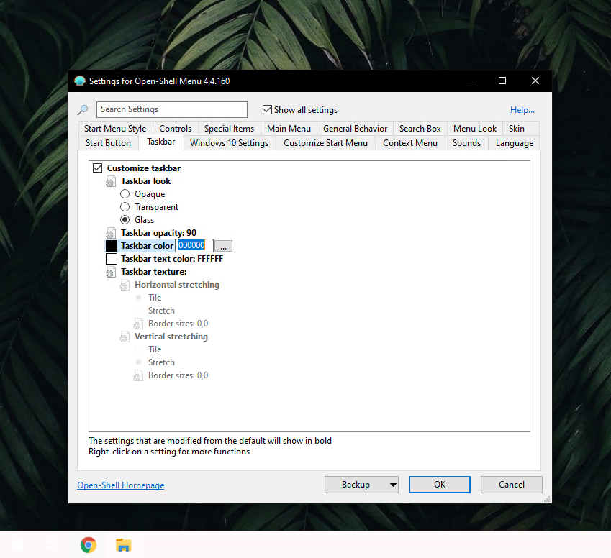Open the Sounds tab

coord(466,143)
